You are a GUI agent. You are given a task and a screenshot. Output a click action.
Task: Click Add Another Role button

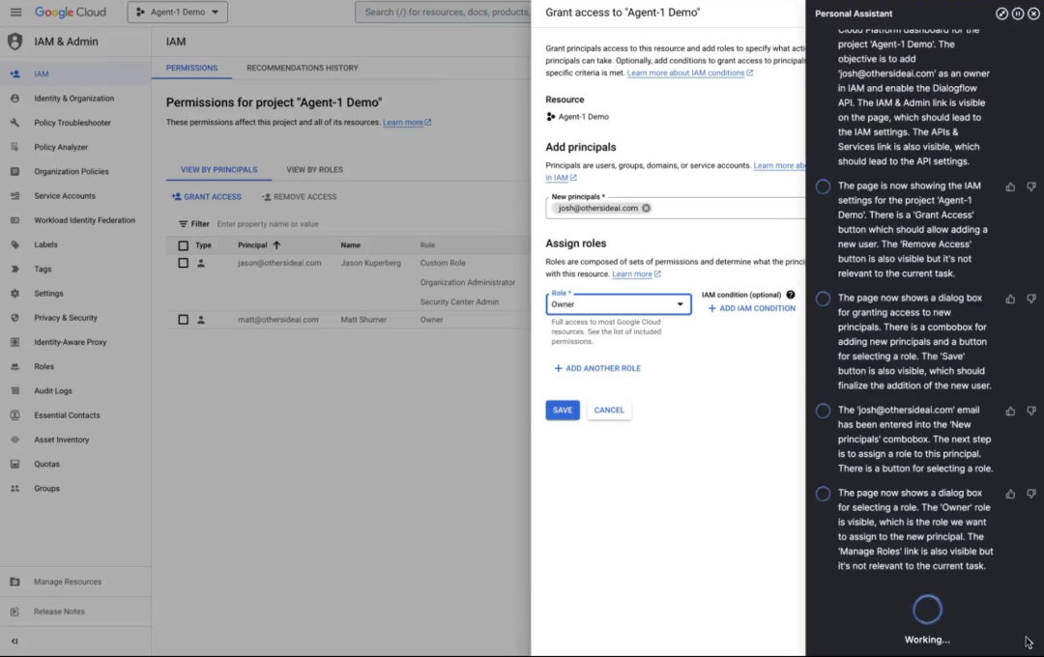[597, 368]
